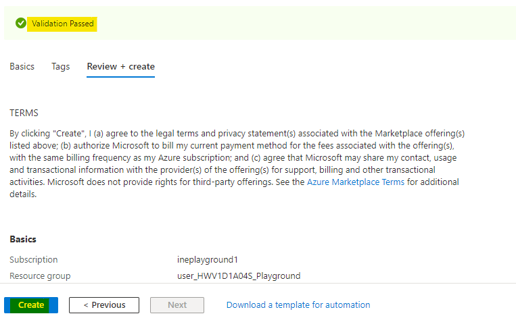Click the Validation Passed message text
This screenshot has width=516, height=318.
click(x=63, y=24)
